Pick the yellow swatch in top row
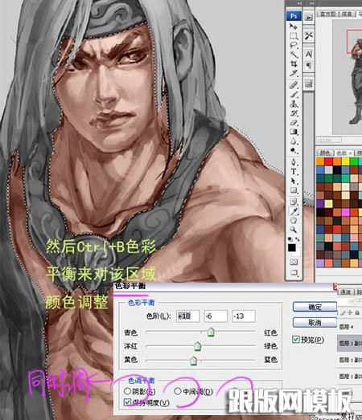 tap(345, 161)
